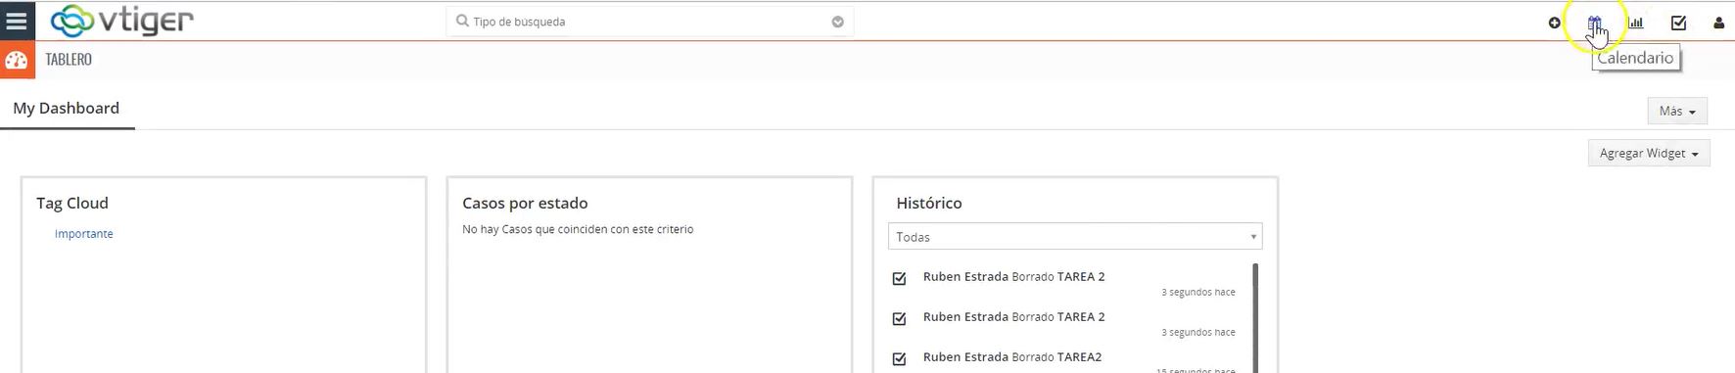
Task: Click 'No hay Casos que coinciden' message
Action: click(x=578, y=230)
